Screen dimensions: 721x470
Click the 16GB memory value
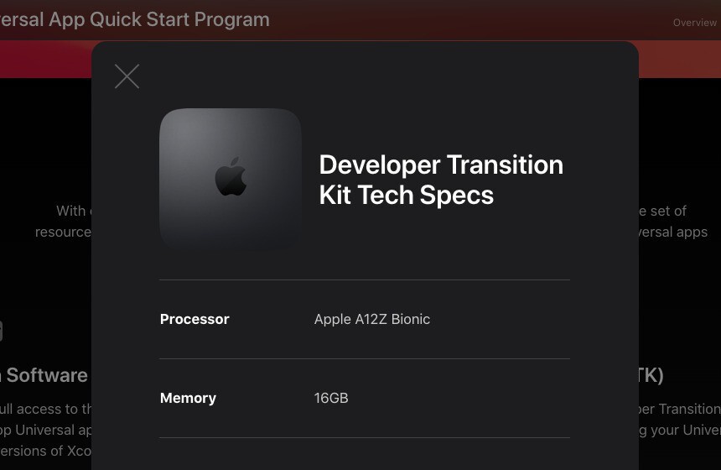[331, 398]
